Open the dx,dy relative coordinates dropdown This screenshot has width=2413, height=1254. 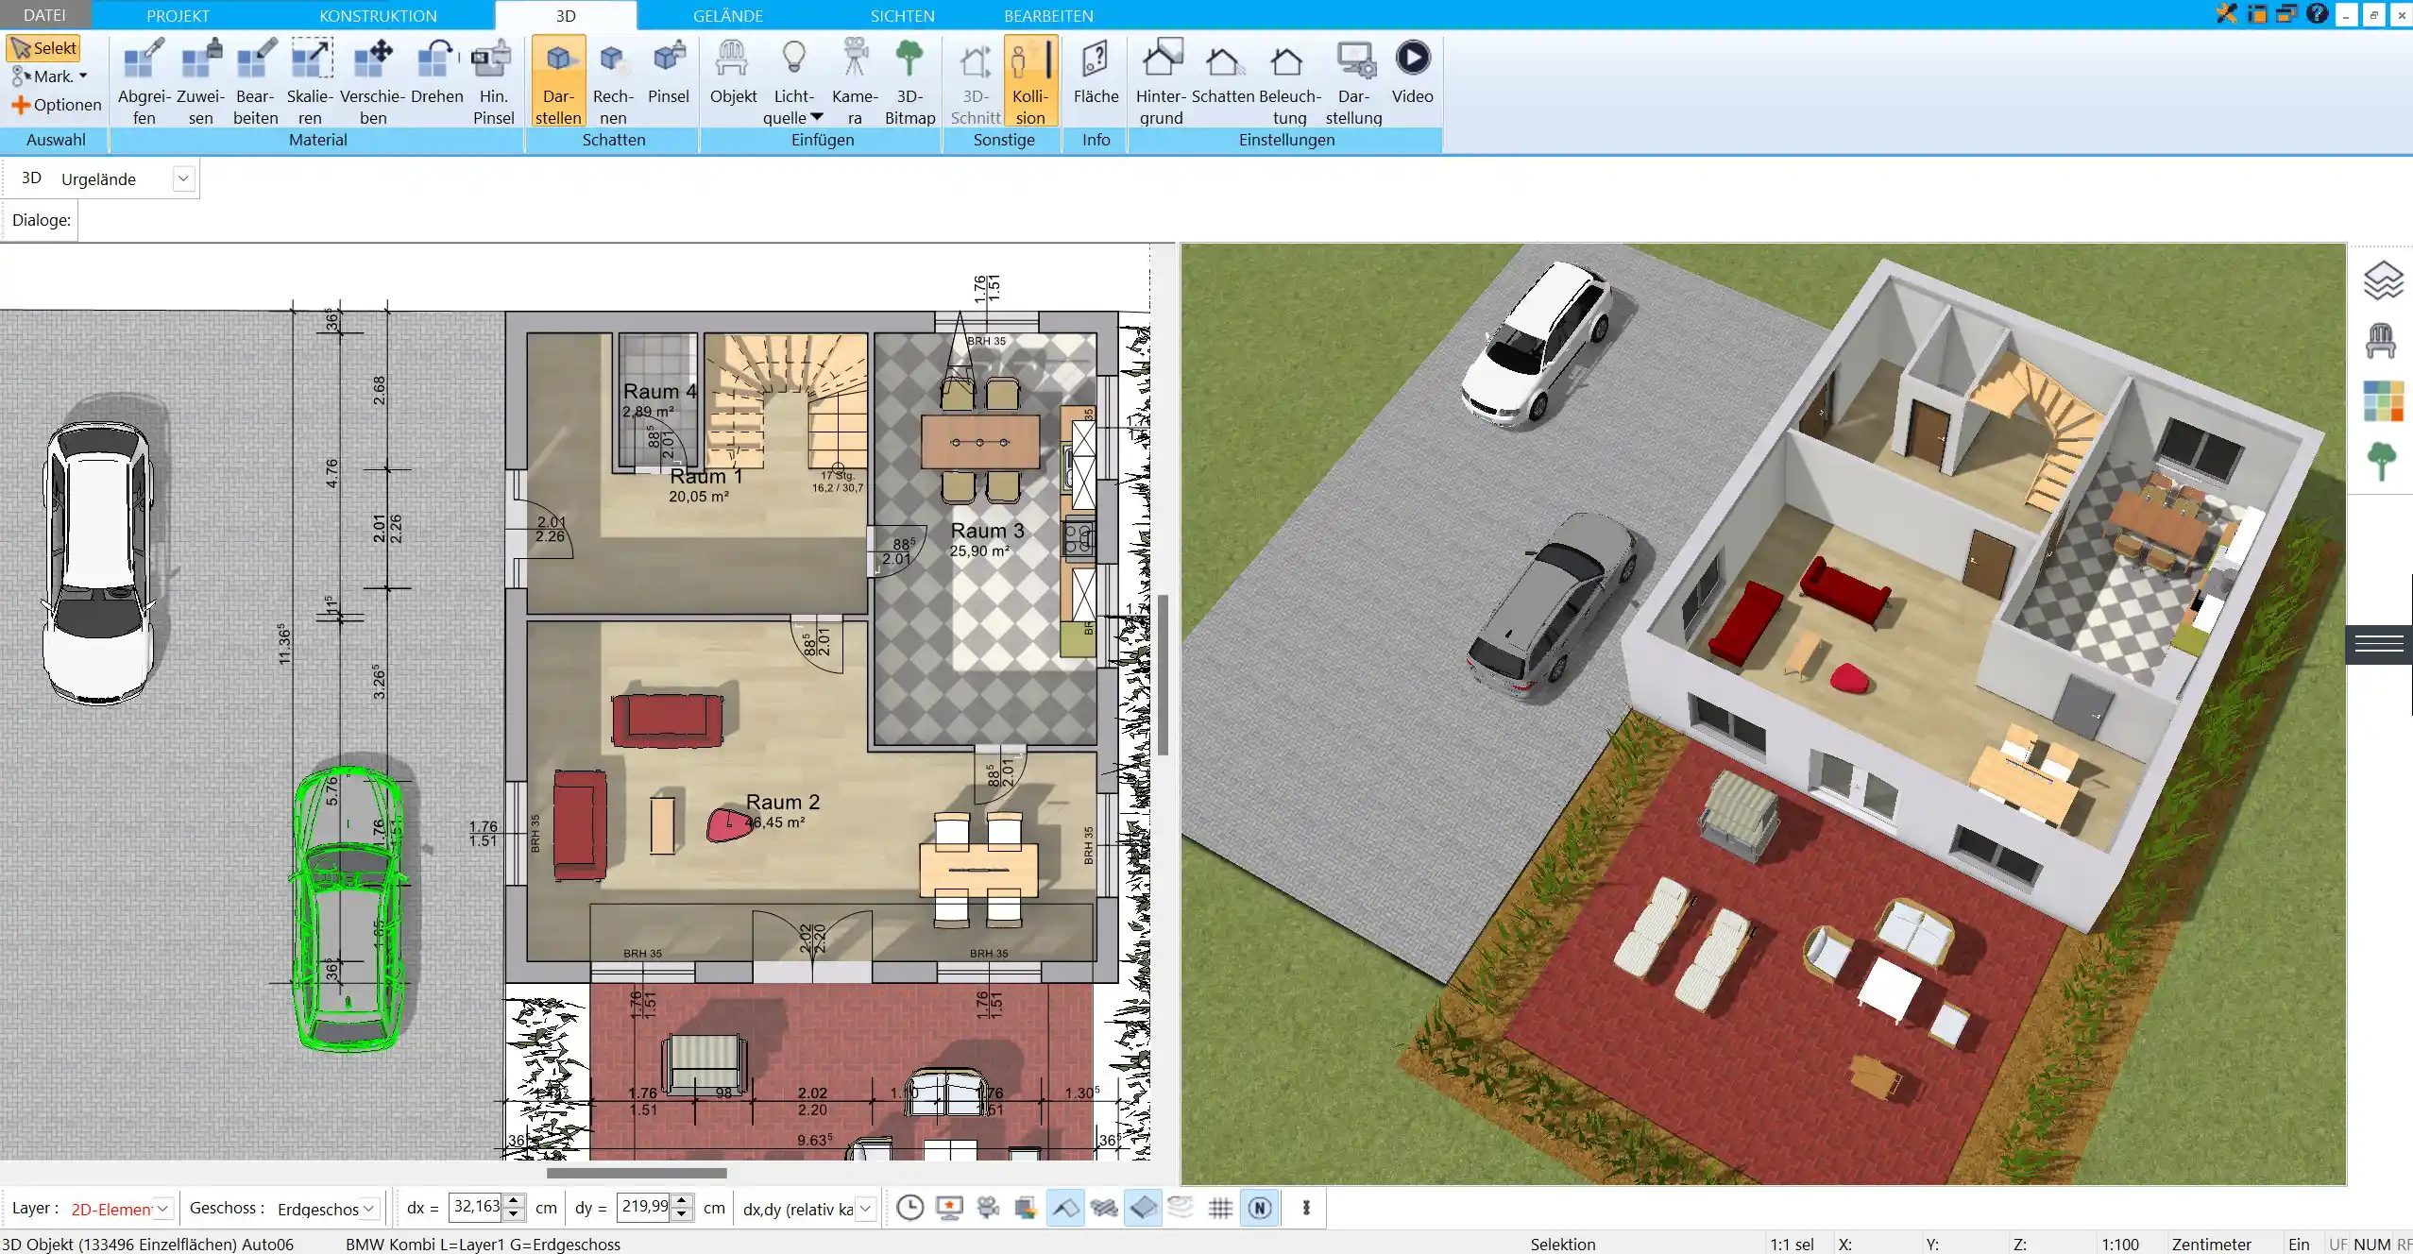[864, 1209]
